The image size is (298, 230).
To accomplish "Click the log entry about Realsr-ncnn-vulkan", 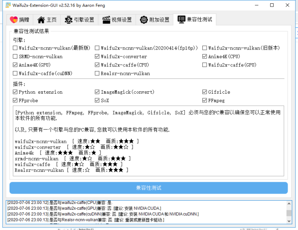I will (86, 220).
